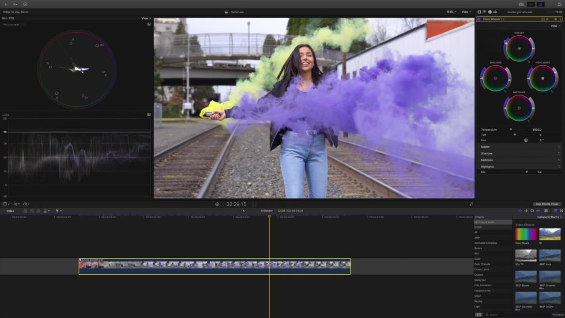
Task: Select the 50s TV effect thumbnail
Action: (526, 255)
